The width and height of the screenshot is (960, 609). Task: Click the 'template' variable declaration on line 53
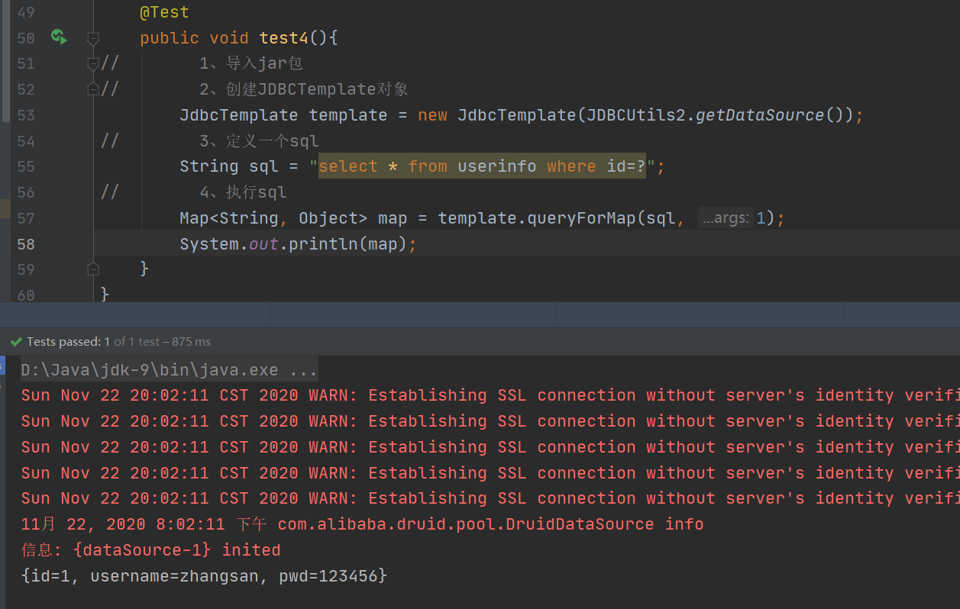[348, 115]
